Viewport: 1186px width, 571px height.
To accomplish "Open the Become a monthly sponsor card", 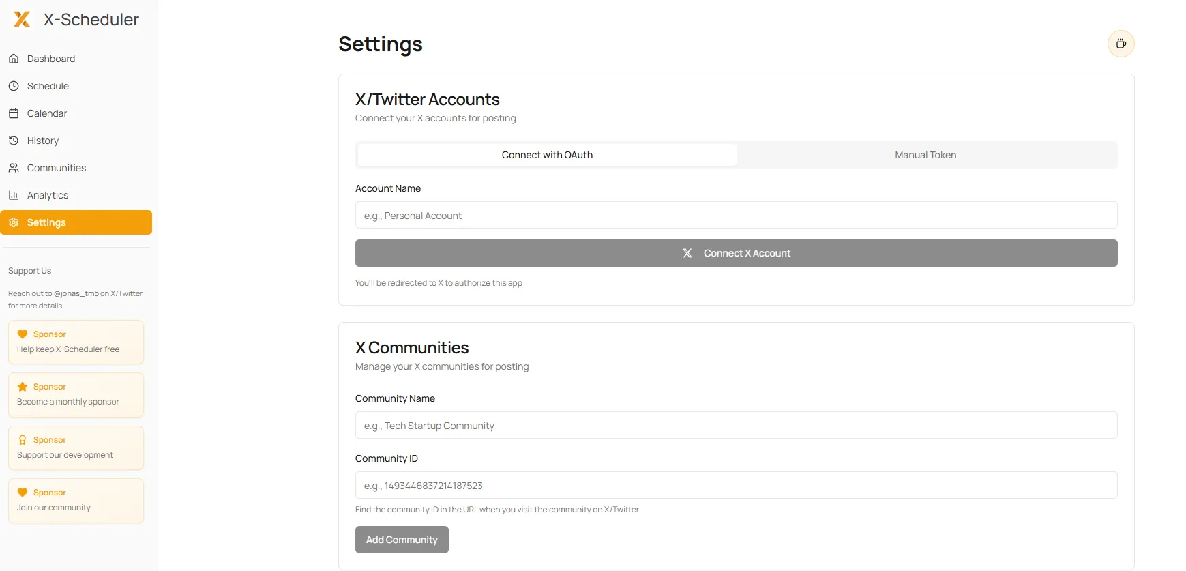I will coord(76,394).
